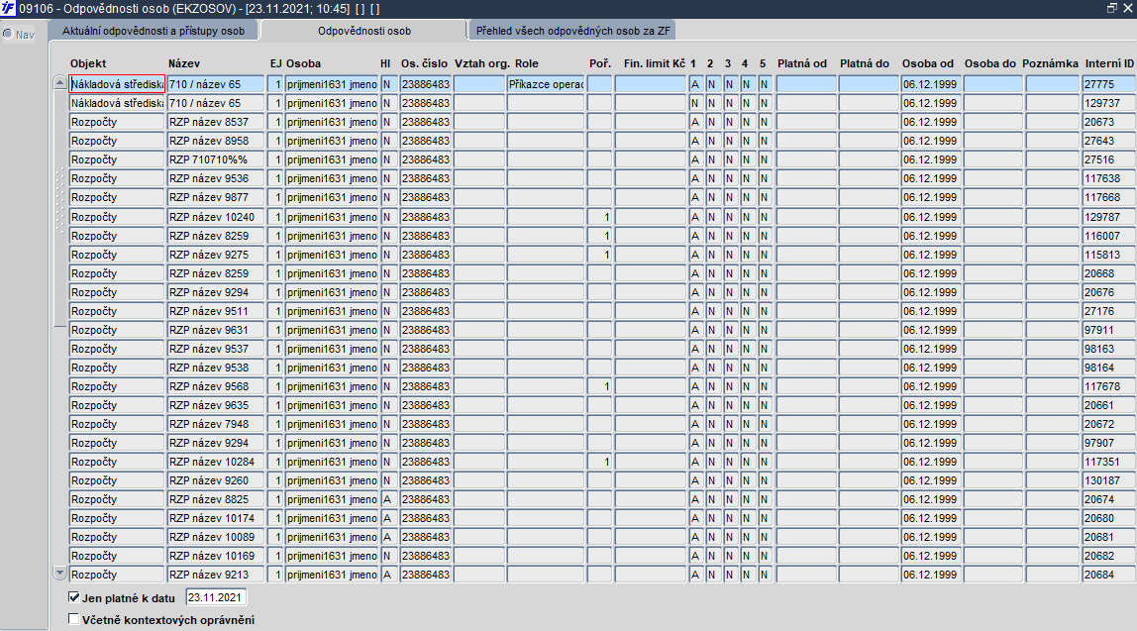Click the cell 'RZP název 10089'

[215, 538]
